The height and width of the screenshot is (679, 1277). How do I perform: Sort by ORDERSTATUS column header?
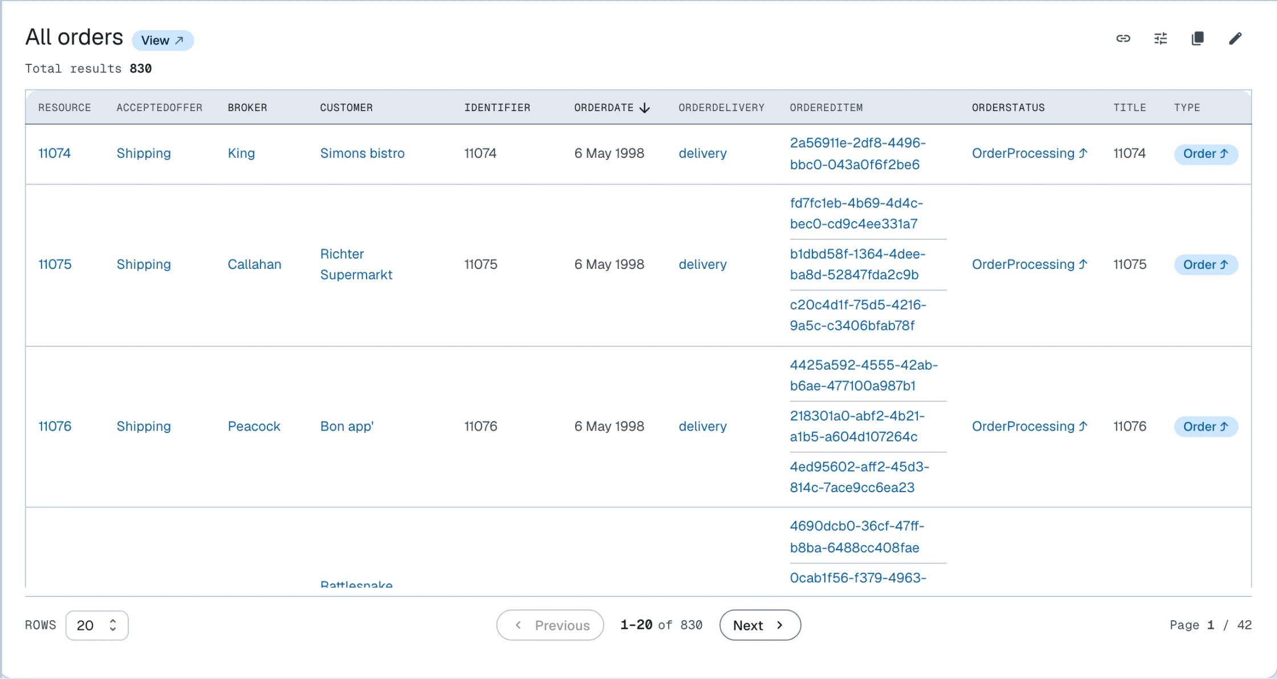click(1008, 108)
